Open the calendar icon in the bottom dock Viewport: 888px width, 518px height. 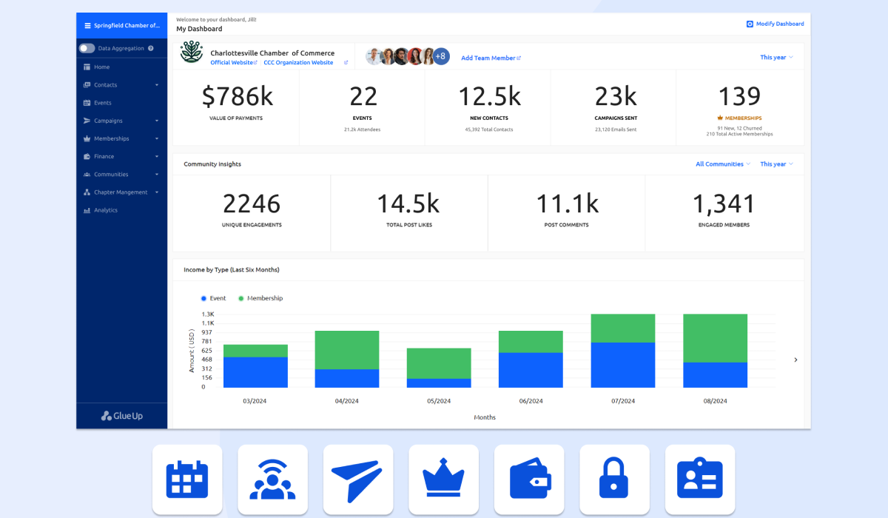point(187,479)
